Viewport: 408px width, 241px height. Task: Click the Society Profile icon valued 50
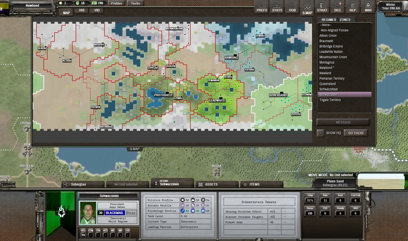click(x=203, y=205)
